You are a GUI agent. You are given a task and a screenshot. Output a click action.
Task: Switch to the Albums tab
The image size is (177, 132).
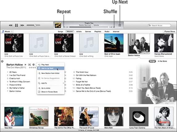(x=70, y=32)
